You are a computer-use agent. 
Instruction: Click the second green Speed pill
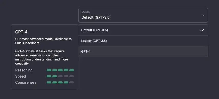click(55, 76)
